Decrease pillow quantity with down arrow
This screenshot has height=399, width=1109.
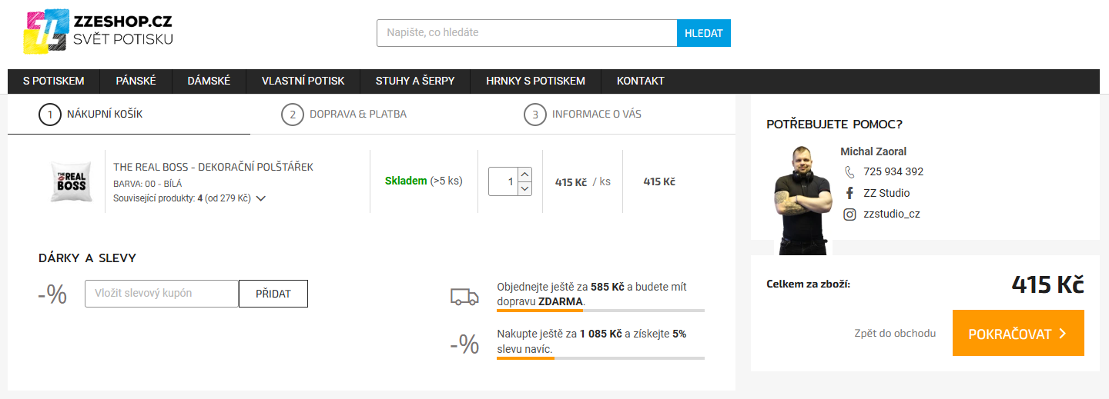[524, 188]
